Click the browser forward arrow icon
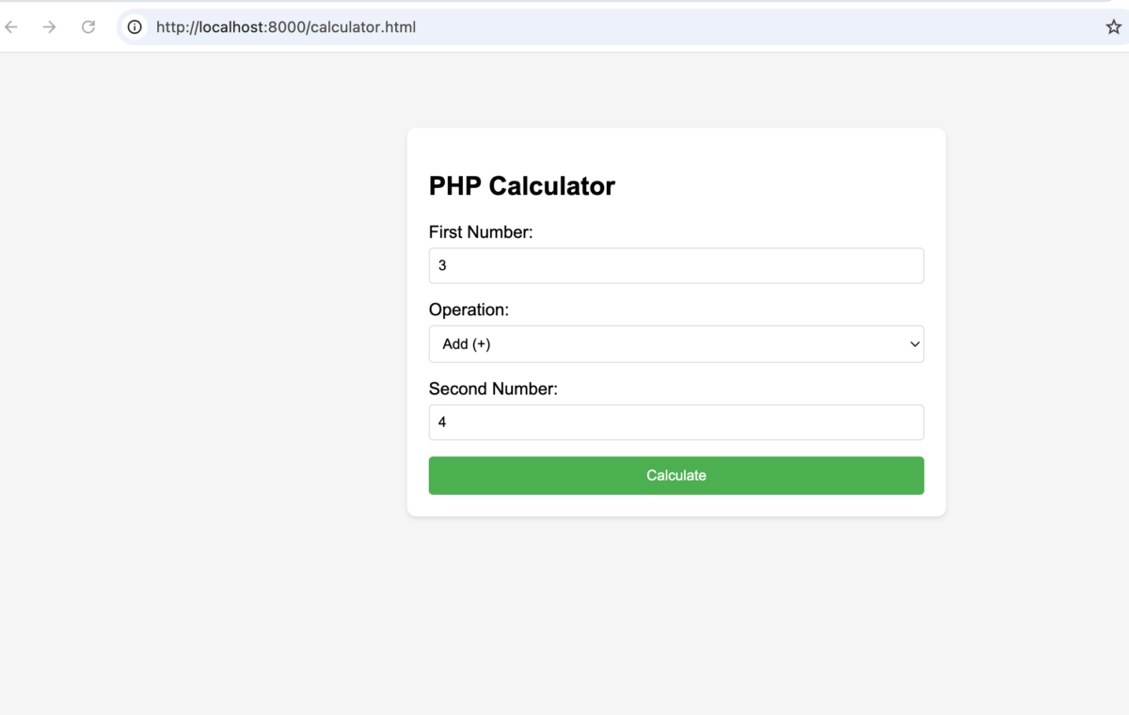The height and width of the screenshot is (715, 1129). click(x=49, y=26)
